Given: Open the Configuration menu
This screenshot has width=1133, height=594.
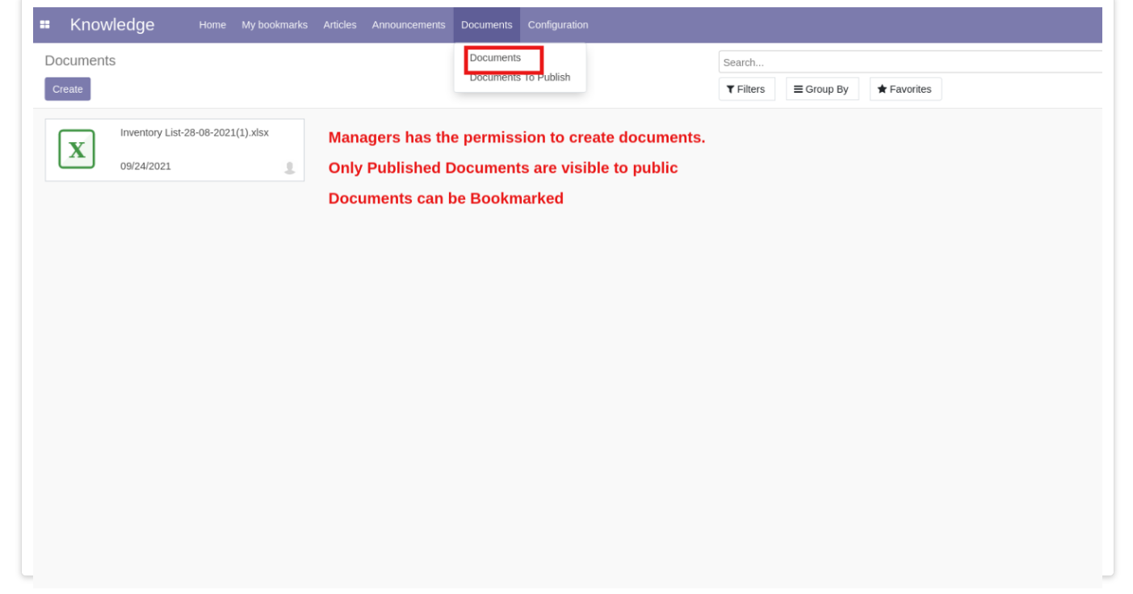Looking at the screenshot, I should (558, 25).
